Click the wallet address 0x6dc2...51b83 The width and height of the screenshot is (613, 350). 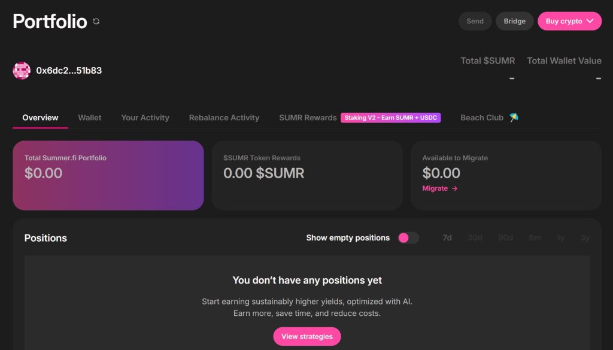(x=69, y=71)
